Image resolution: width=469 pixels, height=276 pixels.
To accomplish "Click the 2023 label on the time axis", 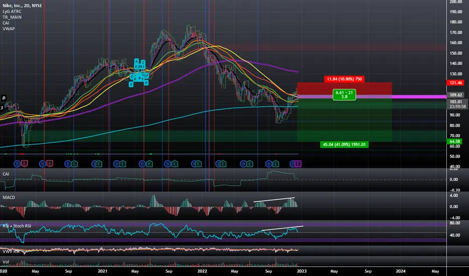I will 301,271.
